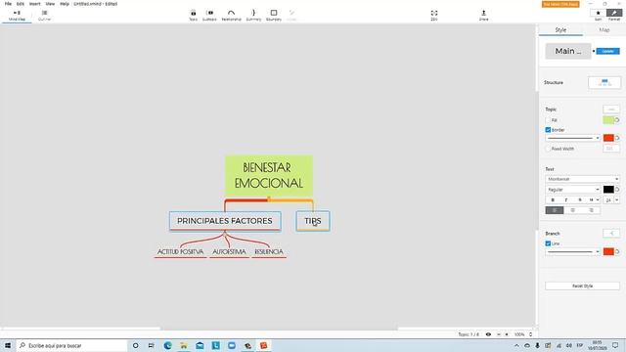626x352 pixels.
Task: Enable the topic Fill checkbox
Action: click(x=548, y=120)
